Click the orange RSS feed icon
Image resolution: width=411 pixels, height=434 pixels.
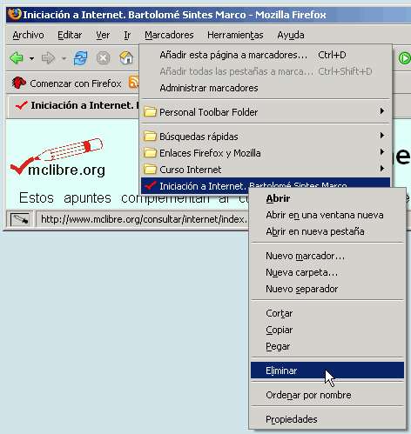tap(134, 82)
